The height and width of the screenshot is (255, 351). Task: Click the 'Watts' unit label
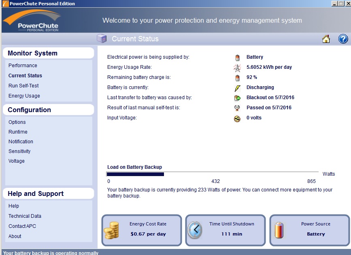tap(329, 174)
